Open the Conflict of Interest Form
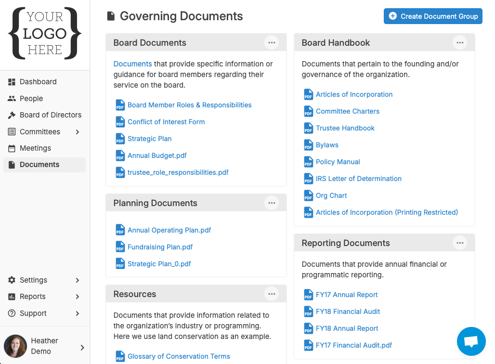 pyautogui.click(x=166, y=122)
